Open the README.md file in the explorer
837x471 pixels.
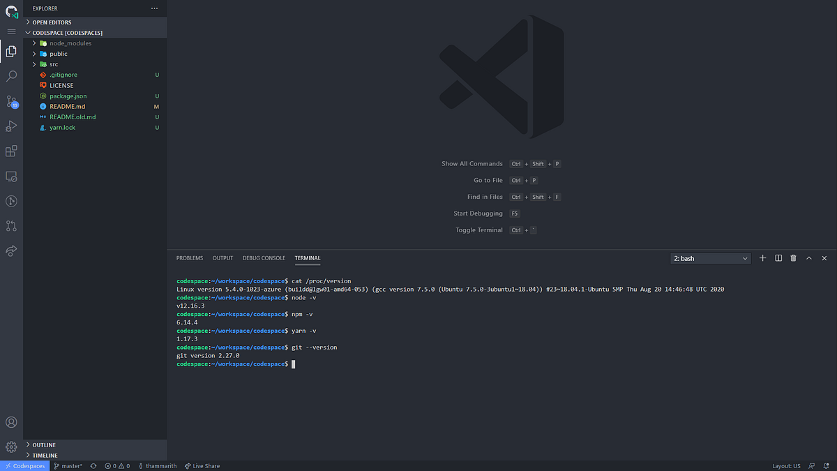tap(67, 106)
